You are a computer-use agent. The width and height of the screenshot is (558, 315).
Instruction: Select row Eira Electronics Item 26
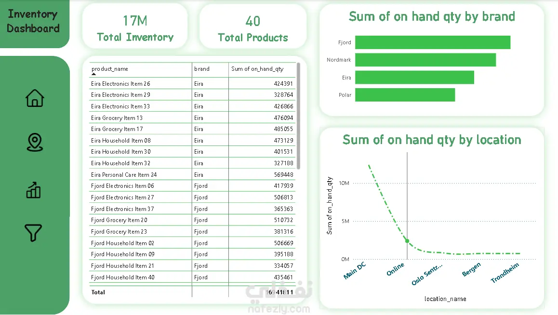coord(192,83)
